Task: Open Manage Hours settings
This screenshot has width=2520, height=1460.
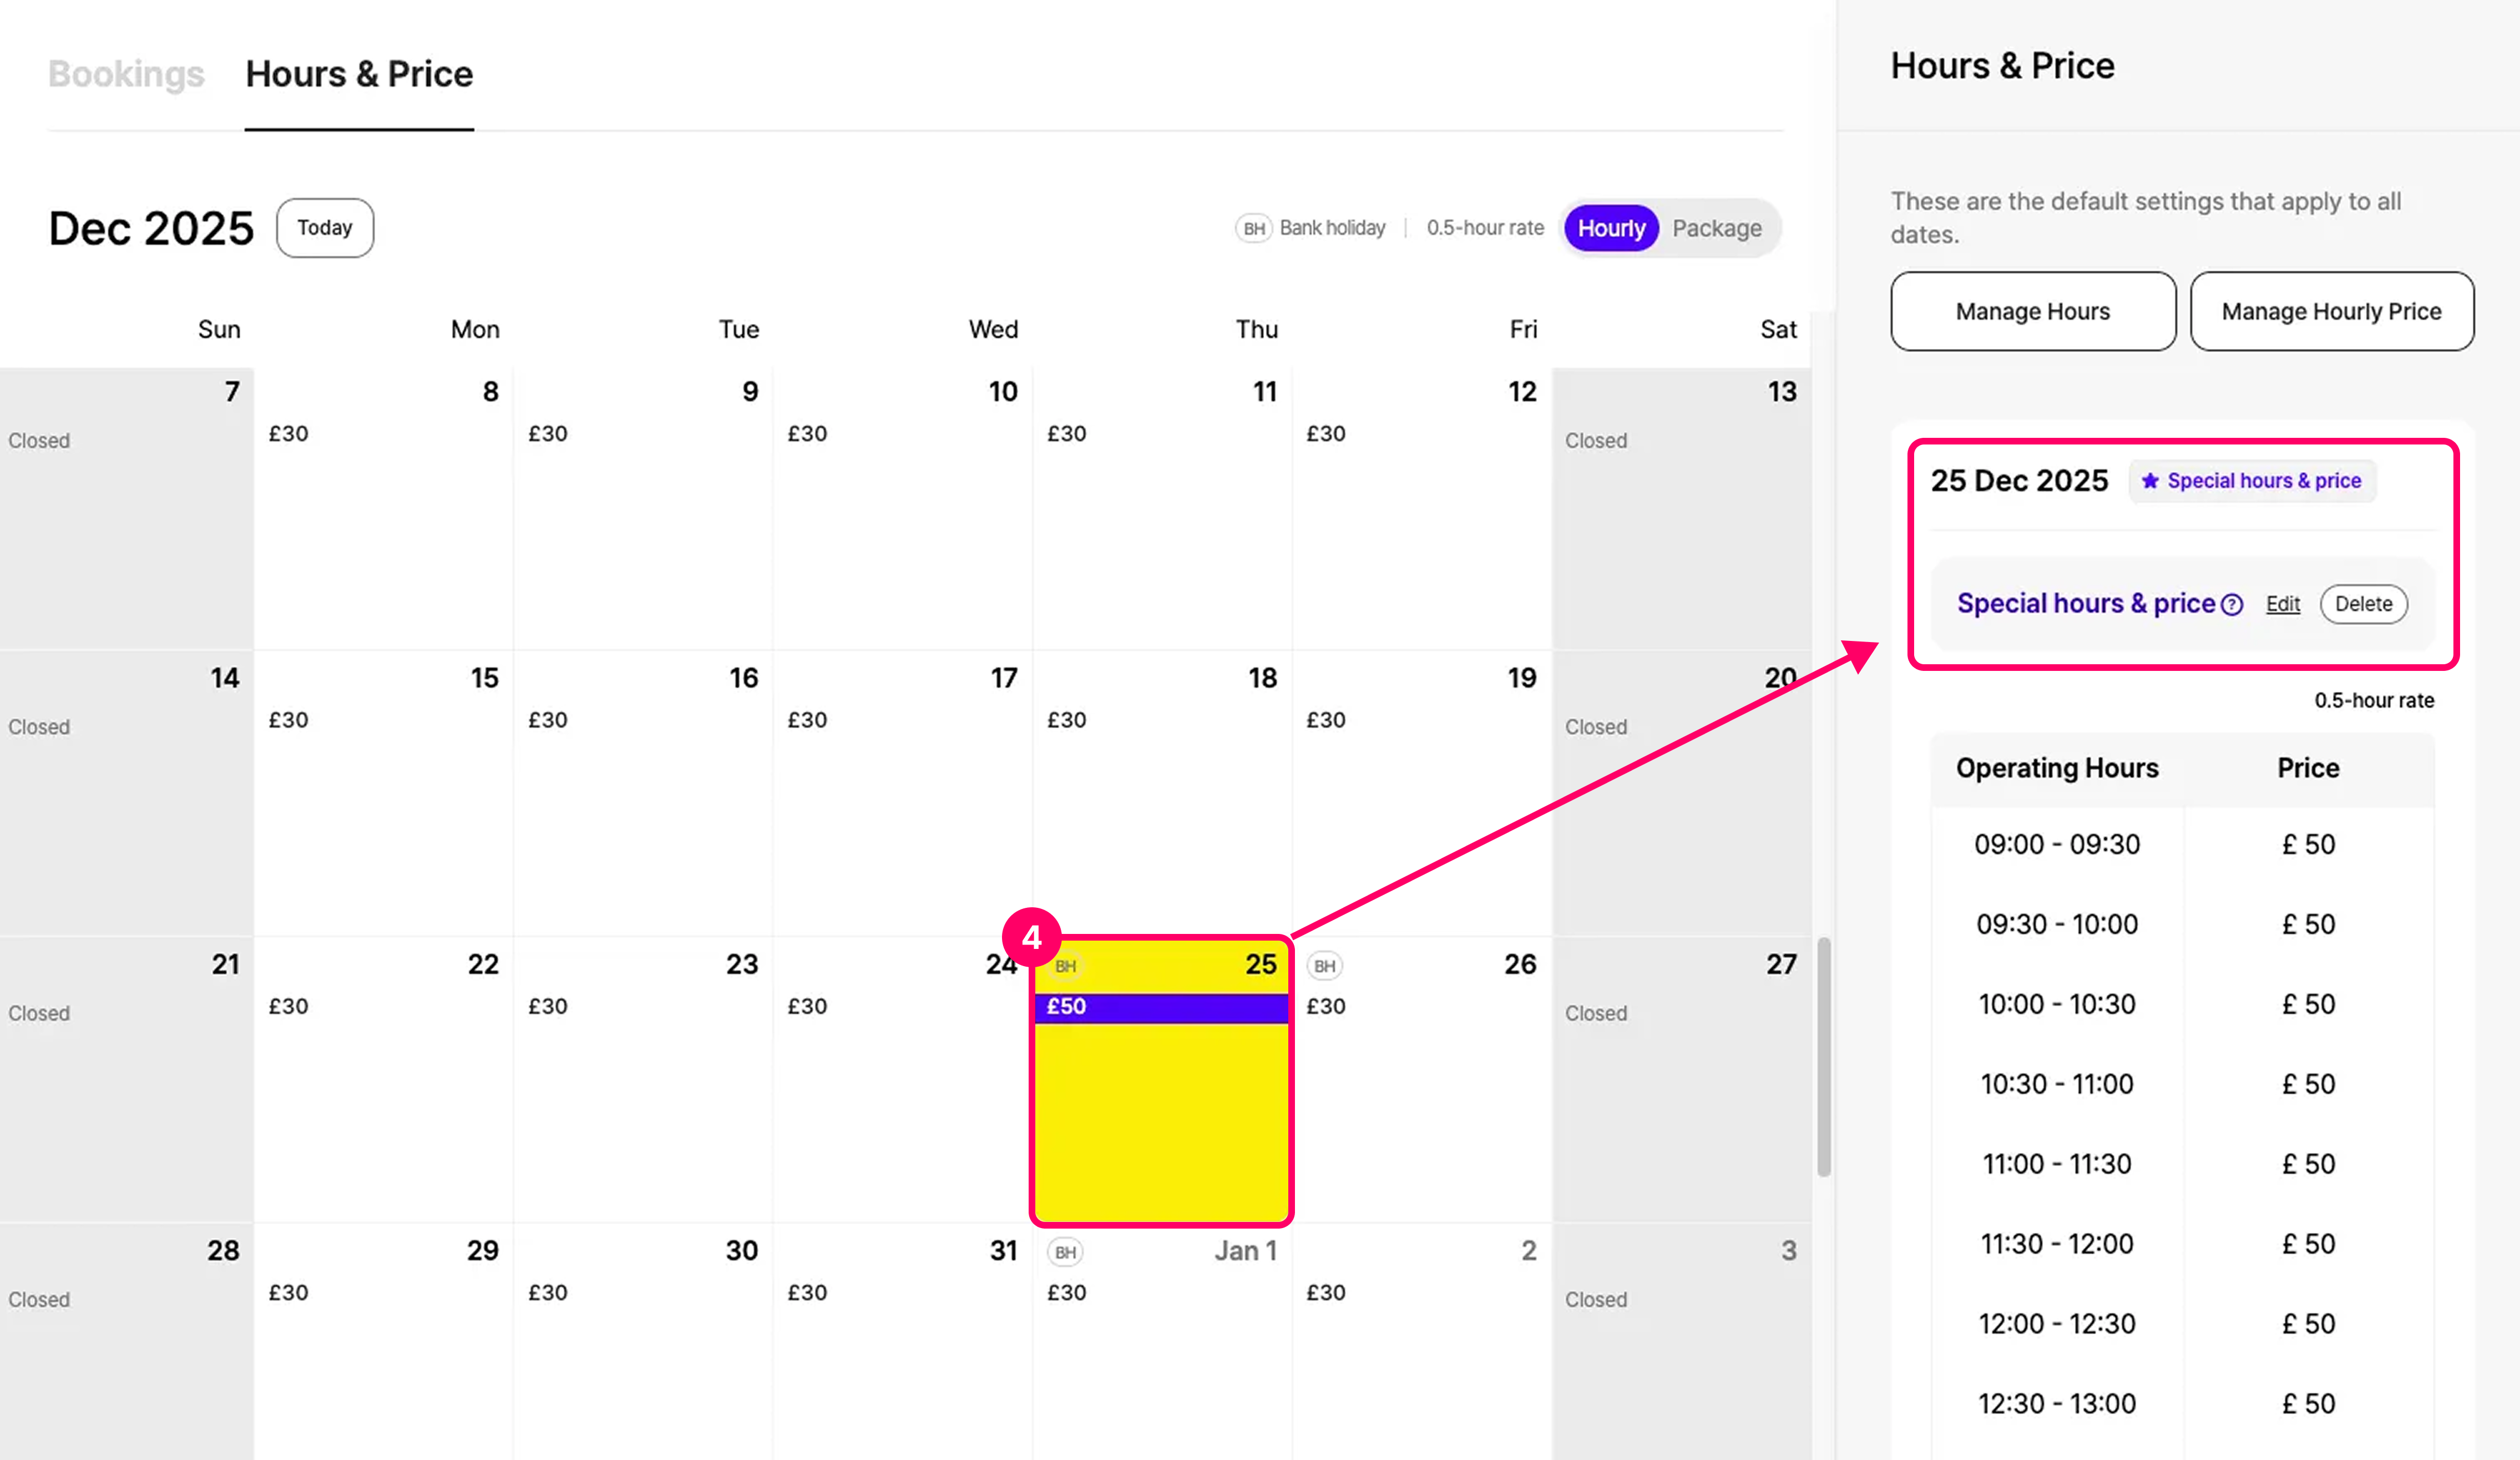Action: [2032, 311]
